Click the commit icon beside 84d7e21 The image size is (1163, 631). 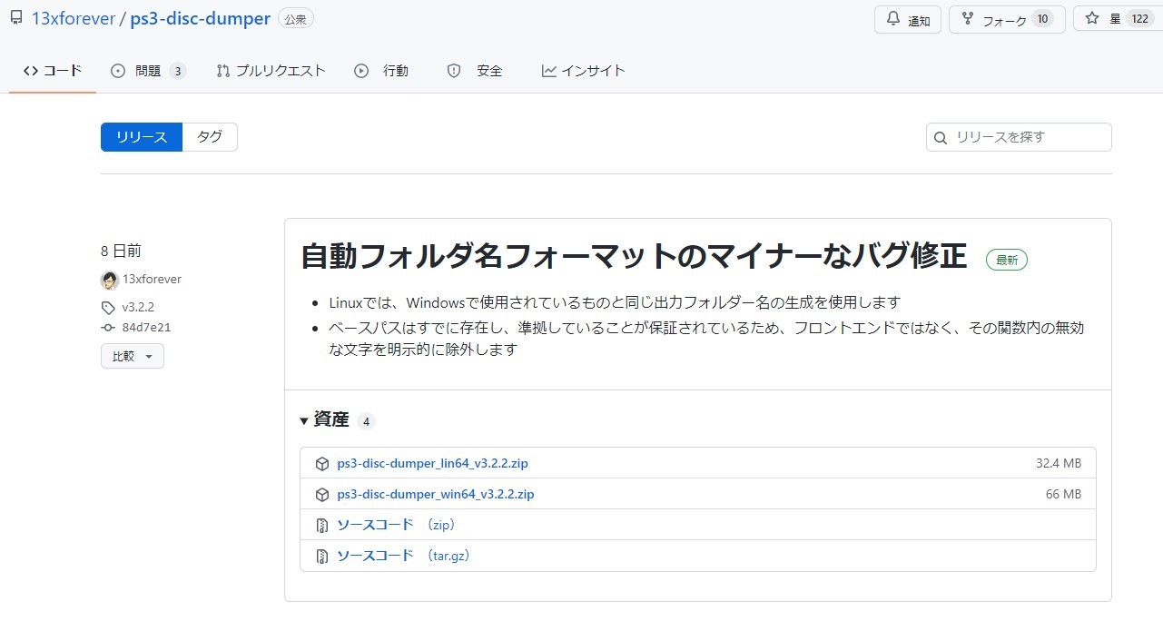click(108, 328)
